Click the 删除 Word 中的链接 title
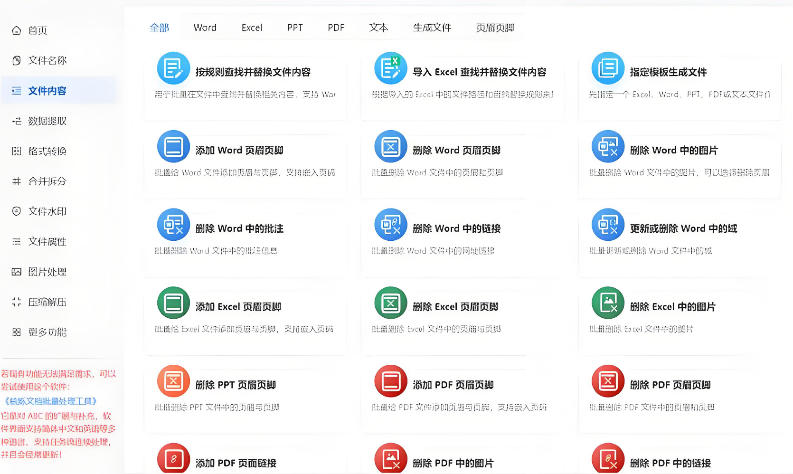 click(457, 229)
